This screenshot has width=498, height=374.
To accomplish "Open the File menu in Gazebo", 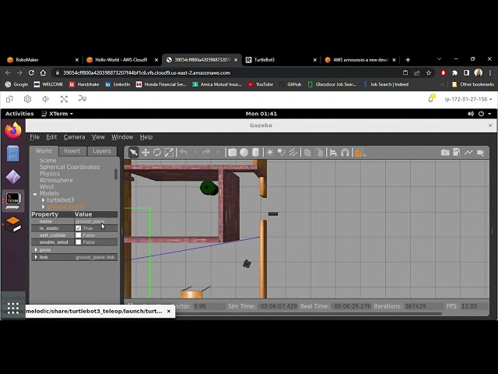I will 34,137.
